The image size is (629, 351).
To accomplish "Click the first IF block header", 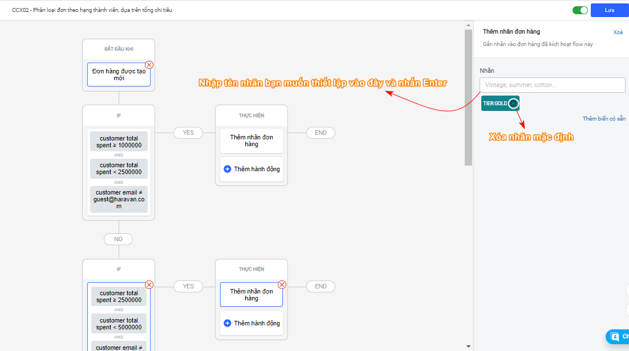I will [119, 115].
